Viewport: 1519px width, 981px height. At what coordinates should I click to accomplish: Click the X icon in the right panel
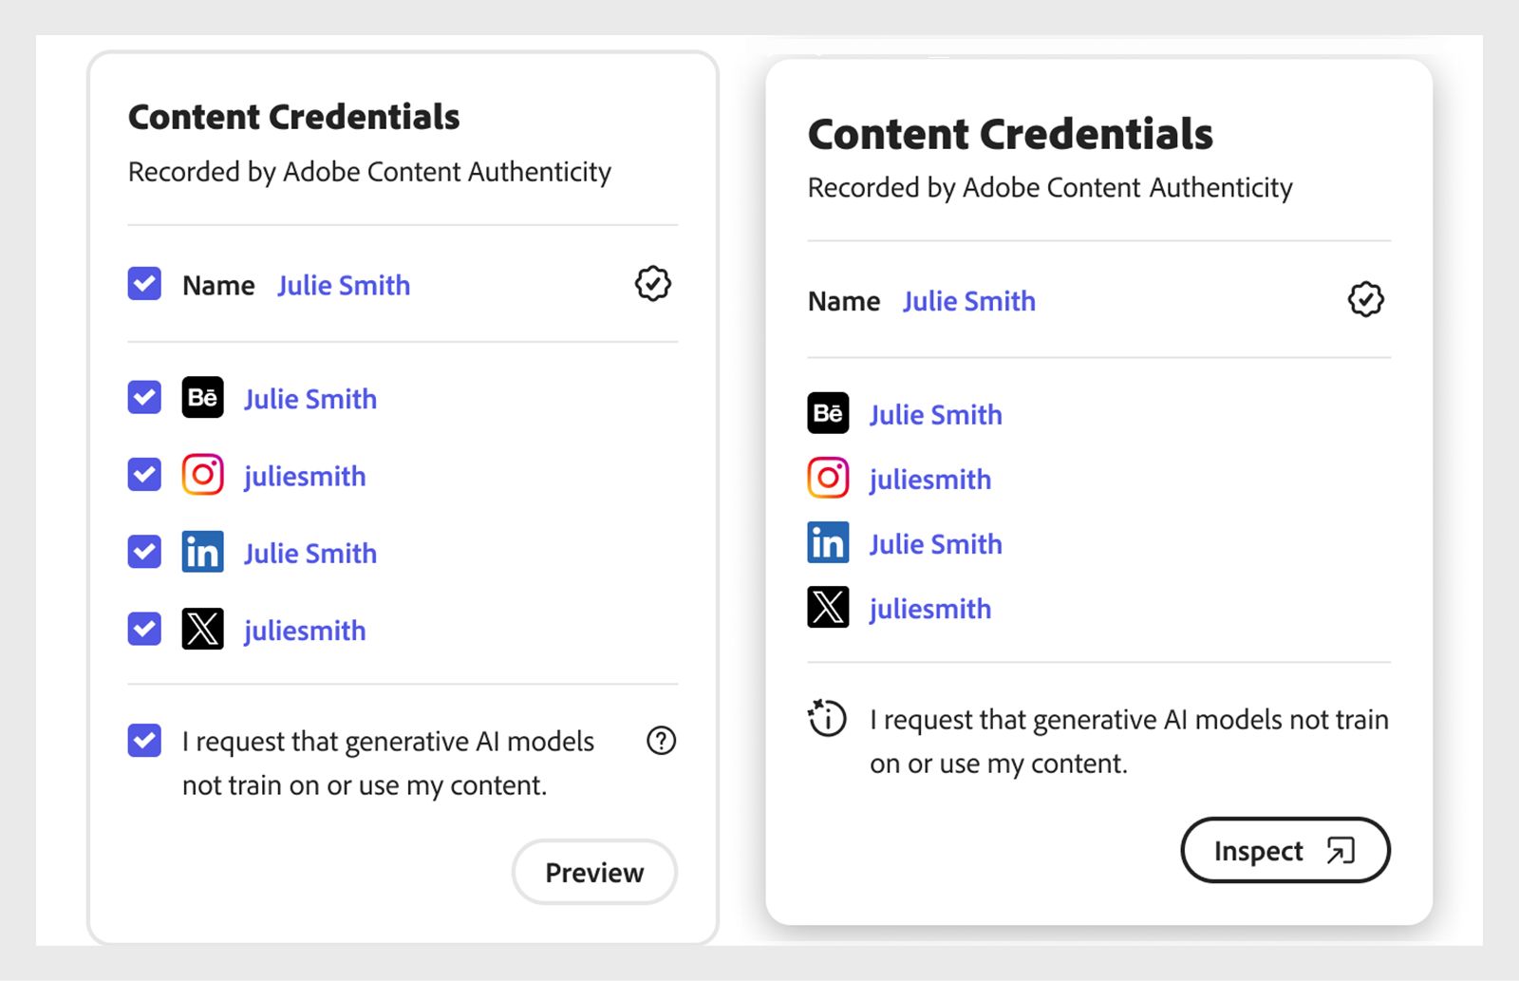point(827,608)
